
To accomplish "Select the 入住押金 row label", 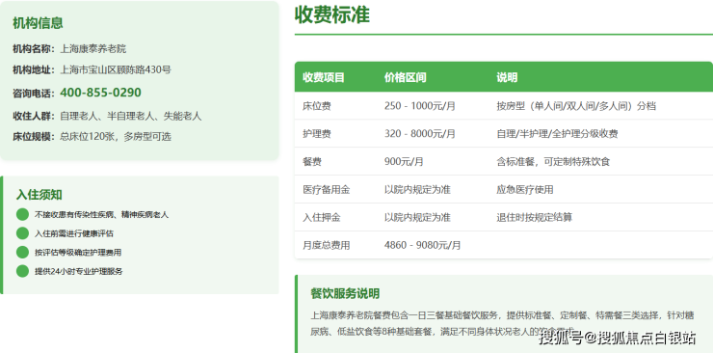I will click(322, 217).
